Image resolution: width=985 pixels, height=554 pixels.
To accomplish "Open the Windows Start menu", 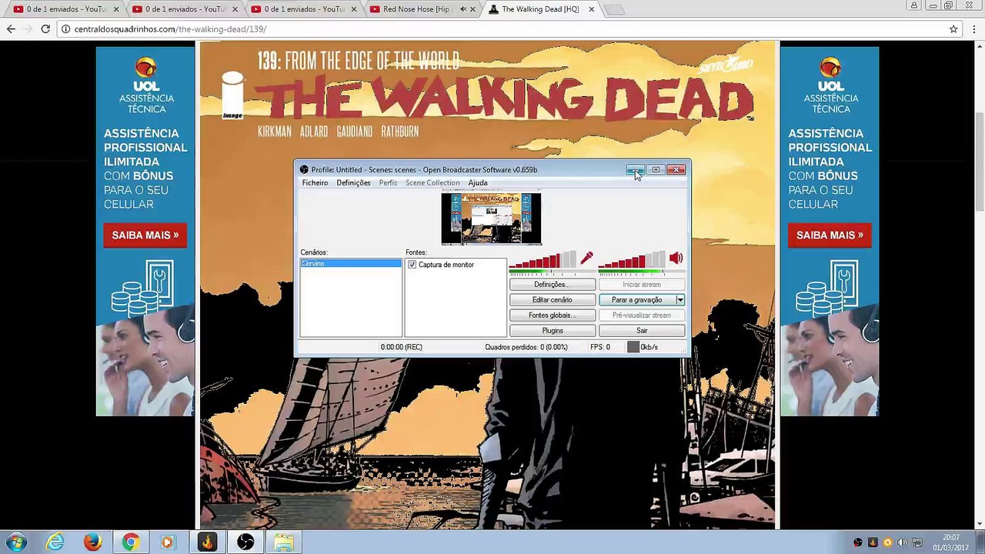I will click(16, 542).
